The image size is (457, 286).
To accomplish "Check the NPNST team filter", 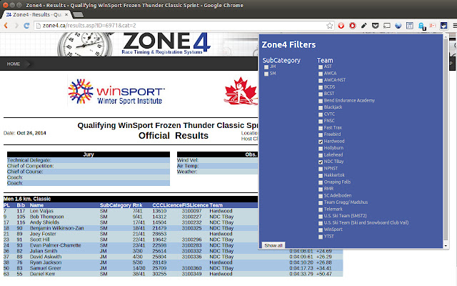I will point(321,169).
